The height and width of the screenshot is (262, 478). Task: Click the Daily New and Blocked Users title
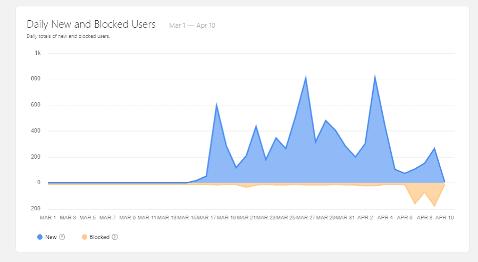[91, 24]
